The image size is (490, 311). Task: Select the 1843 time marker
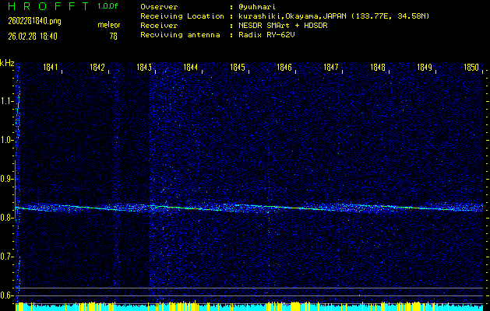[144, 68]
